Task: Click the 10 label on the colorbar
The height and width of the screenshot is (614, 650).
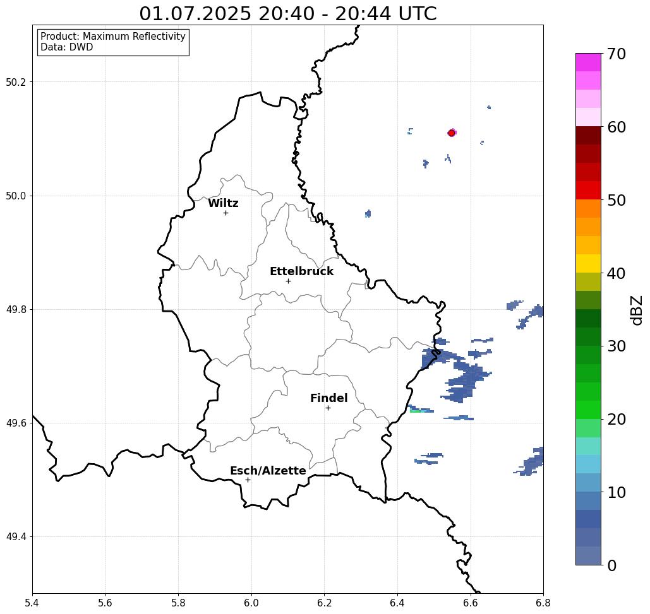Action: coord(617,492)
